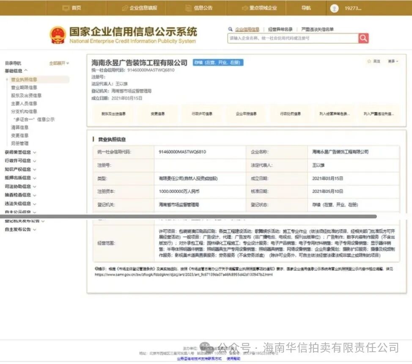This screenshot has width=412, height=364.
Task: Click the 列入经营异常名录 shortcut button
Action: [x=335, y=113]
